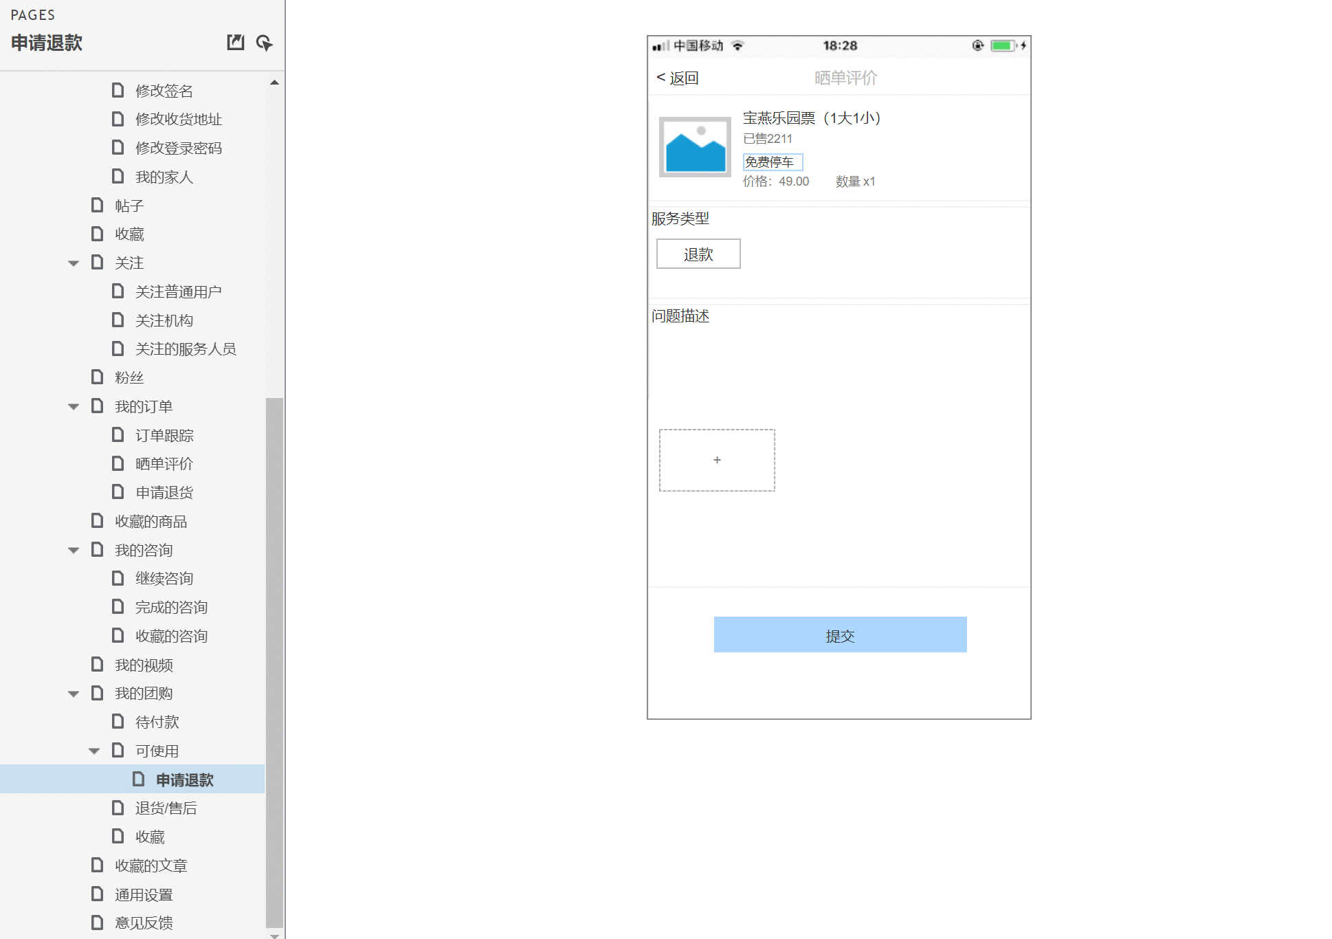Viewport: 1332px width, 939px height.
Task: Click the 服务类型 section label
Action: 680,219
